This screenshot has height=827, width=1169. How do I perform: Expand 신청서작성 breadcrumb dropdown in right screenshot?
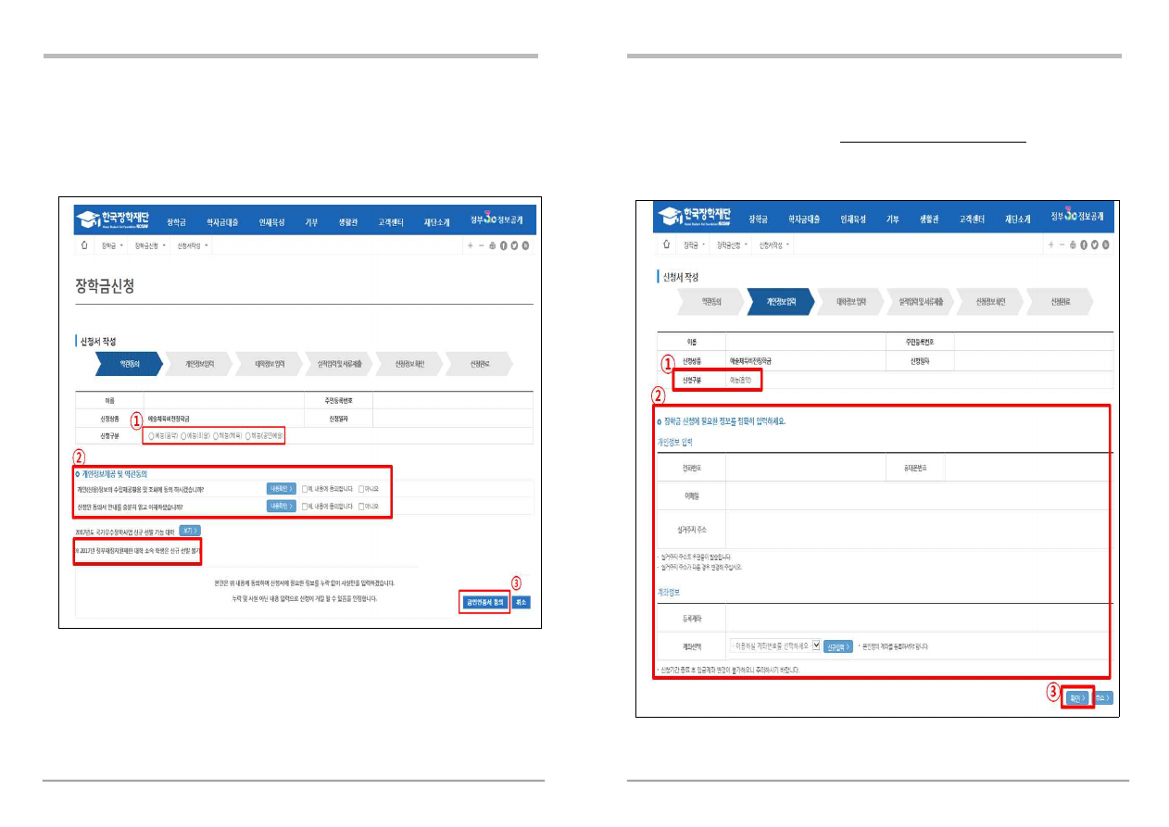787,244
